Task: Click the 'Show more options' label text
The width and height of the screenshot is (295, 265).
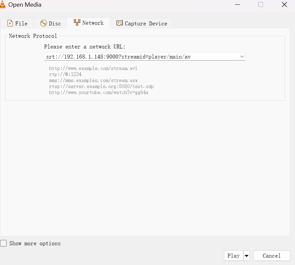Action: pos(35,244)
